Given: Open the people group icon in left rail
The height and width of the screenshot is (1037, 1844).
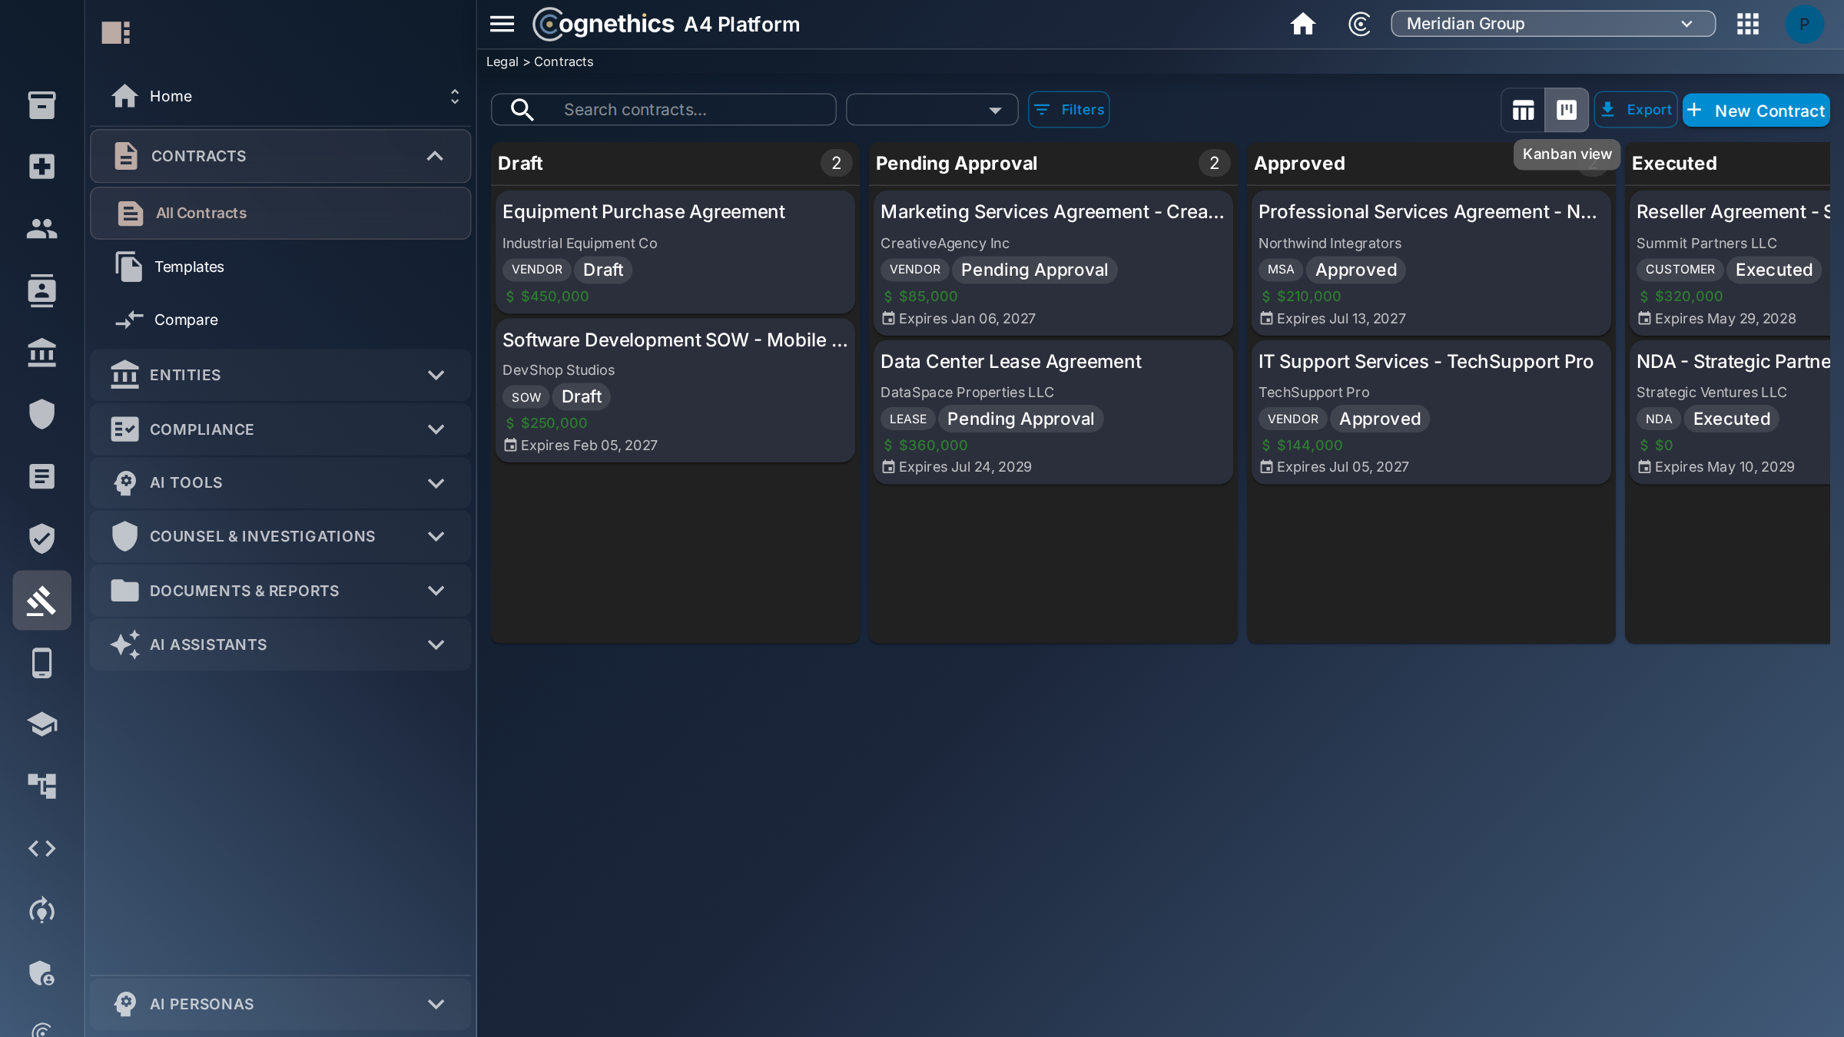Looking at the screenshot, I should (x=41, y=228).
